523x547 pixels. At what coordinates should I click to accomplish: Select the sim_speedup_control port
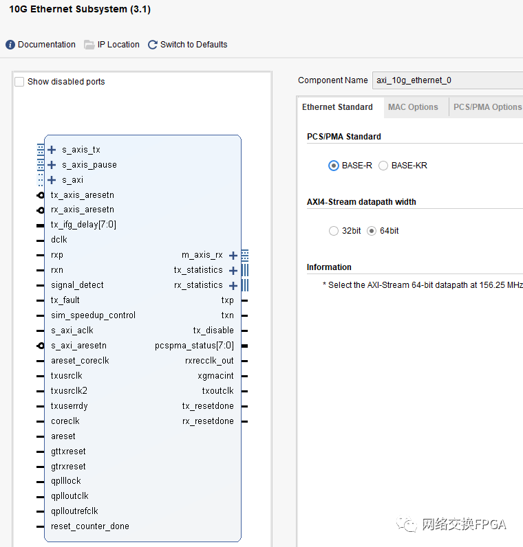pos(94,315)
